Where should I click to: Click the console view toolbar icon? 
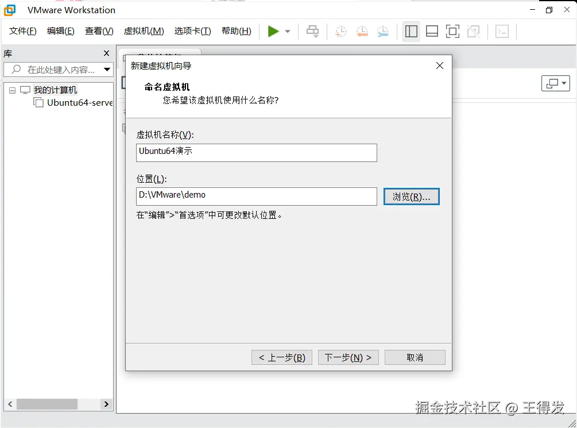coord(502,31)
